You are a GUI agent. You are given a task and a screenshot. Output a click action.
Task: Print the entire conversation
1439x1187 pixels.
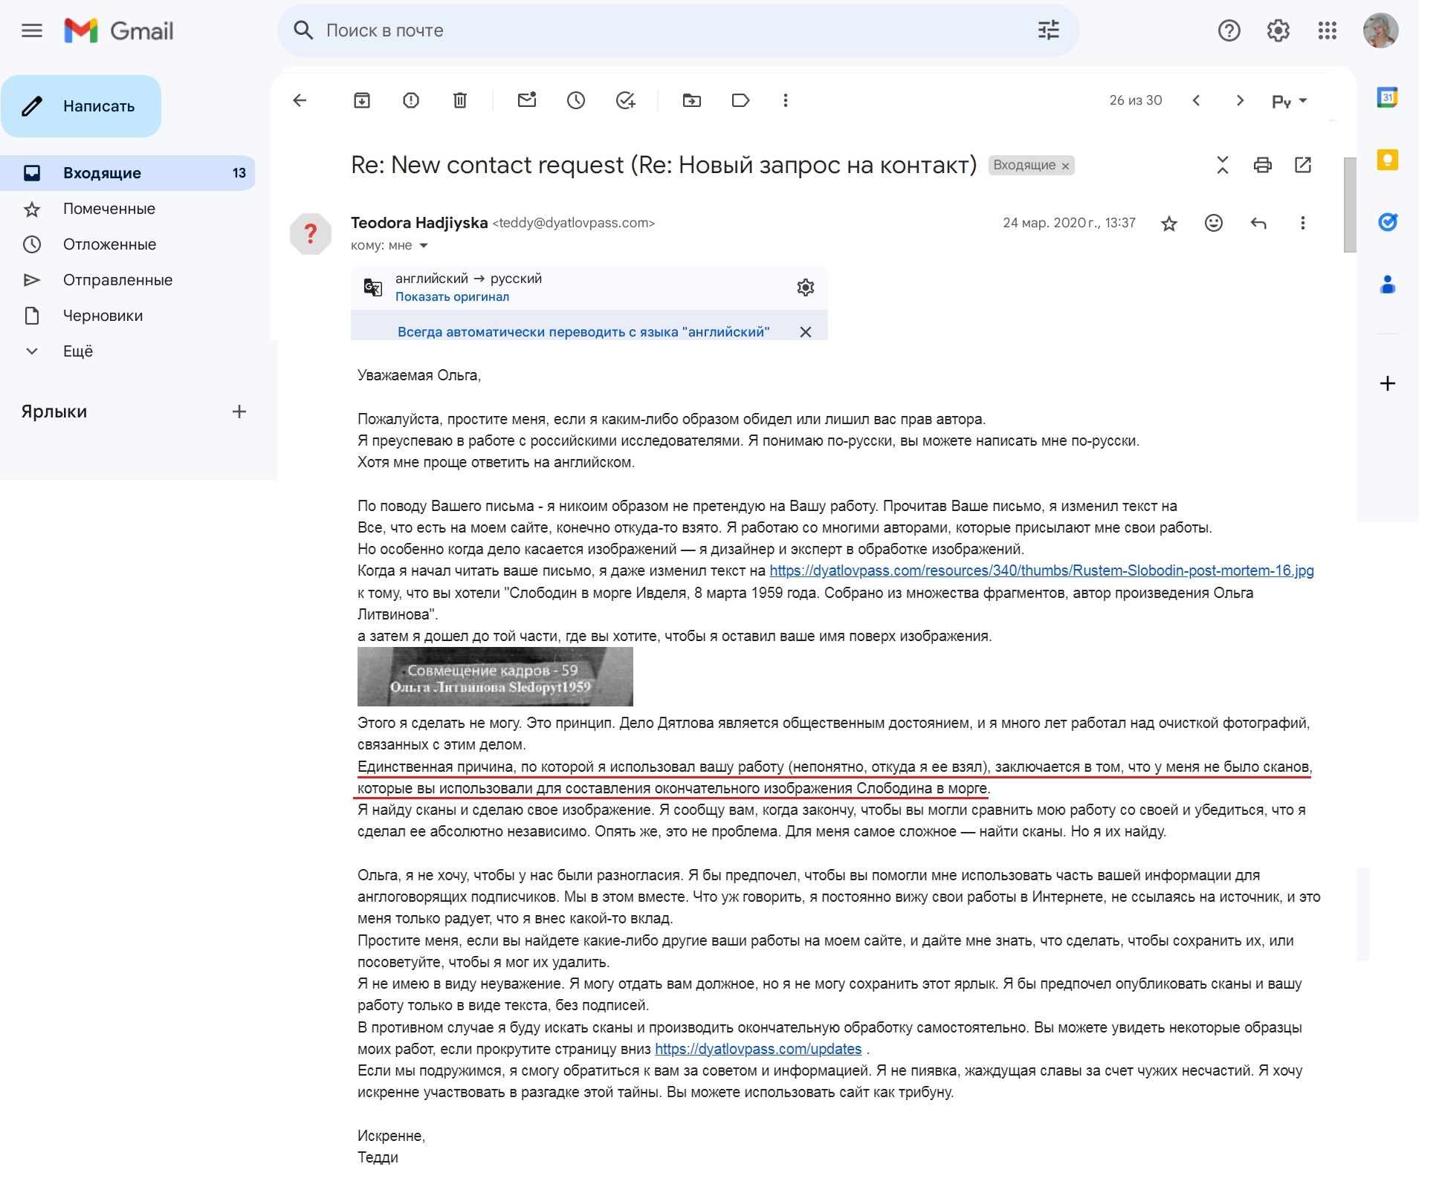(1263, 165)
